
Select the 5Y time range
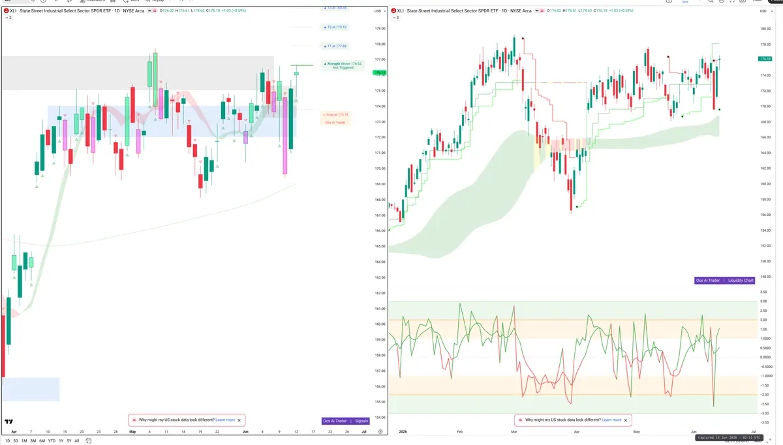[69, 441]
